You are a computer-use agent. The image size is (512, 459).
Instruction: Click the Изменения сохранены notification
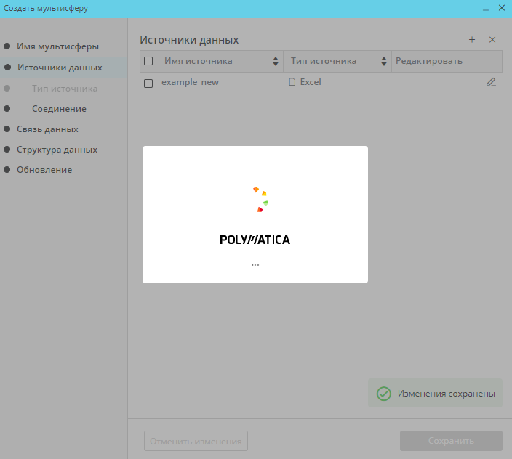tap(435, 393)
